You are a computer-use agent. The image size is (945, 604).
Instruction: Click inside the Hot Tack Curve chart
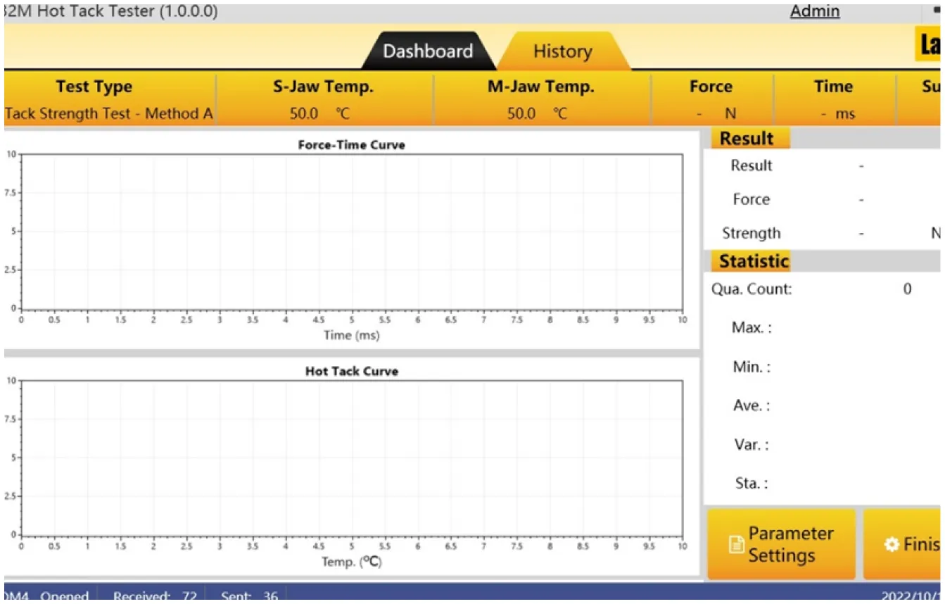[x=352, y=458]
